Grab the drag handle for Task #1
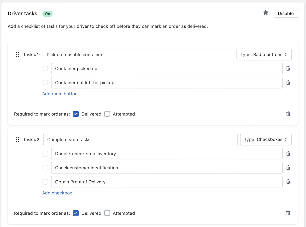This screenshot has width=306, height=227. click(17, 54)
